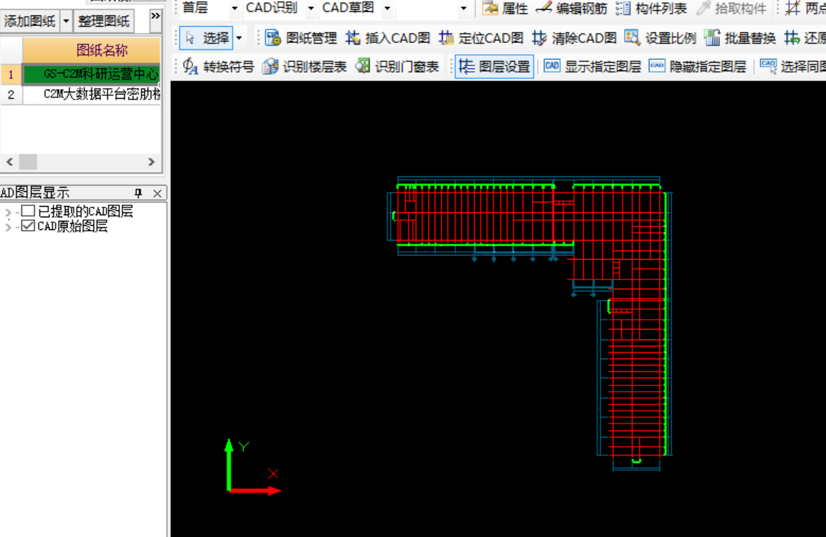Open the 添加图纸 dropdown arrow
826x537 pixels.
point(66,21)
